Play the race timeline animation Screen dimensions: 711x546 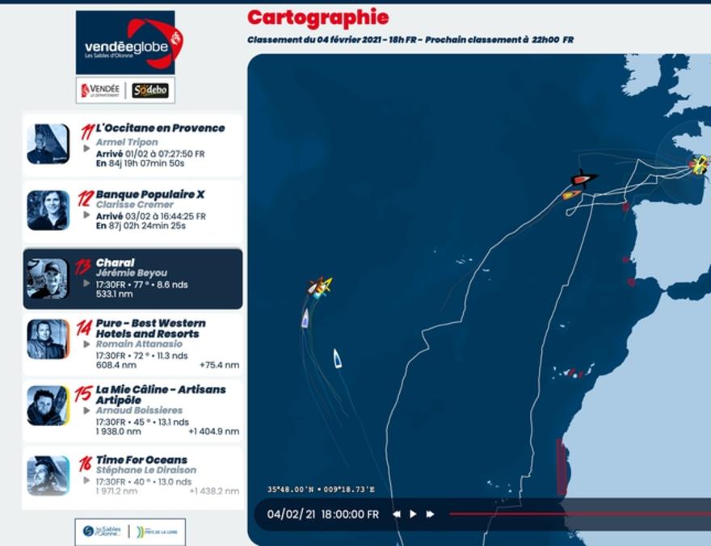[413, 514]
